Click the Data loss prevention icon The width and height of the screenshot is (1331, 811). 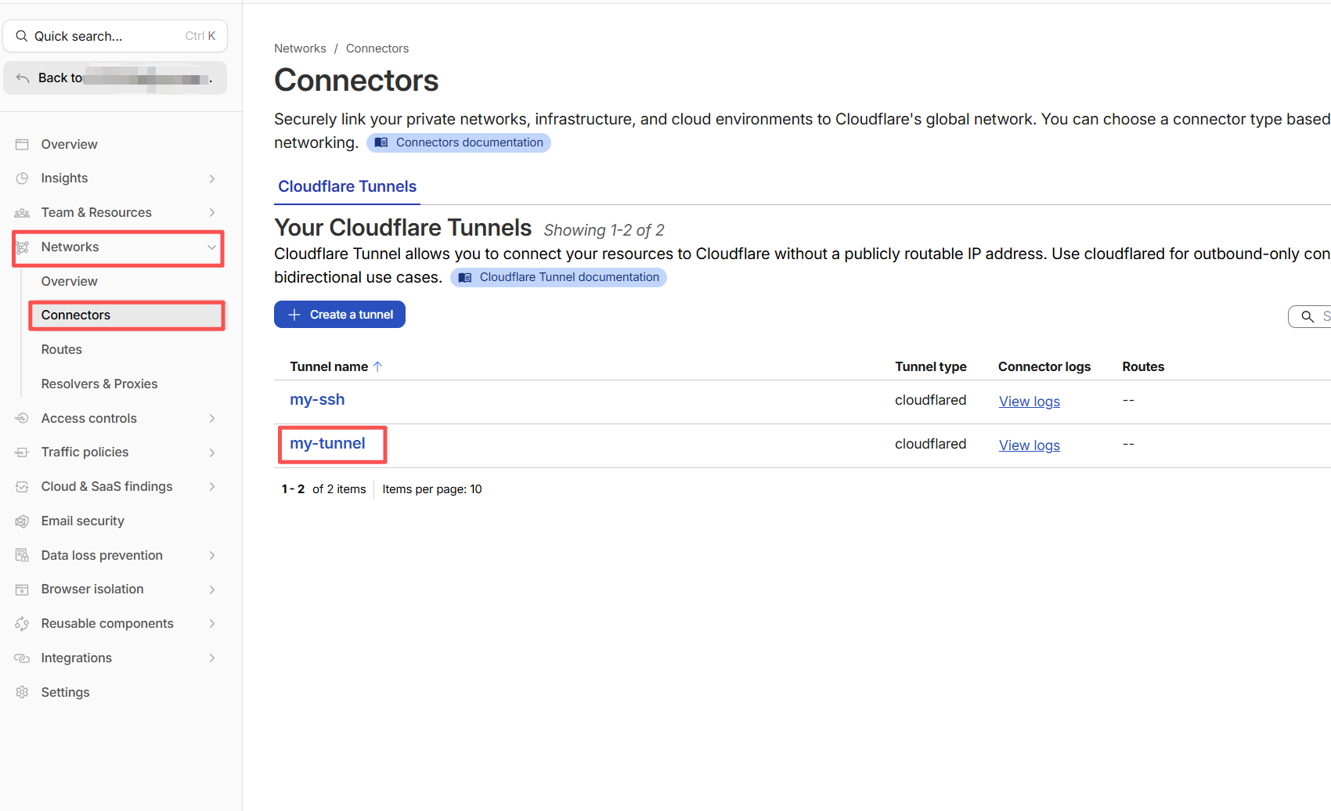click(22, 555)
